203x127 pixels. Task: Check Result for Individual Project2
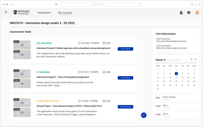(125, 78)
